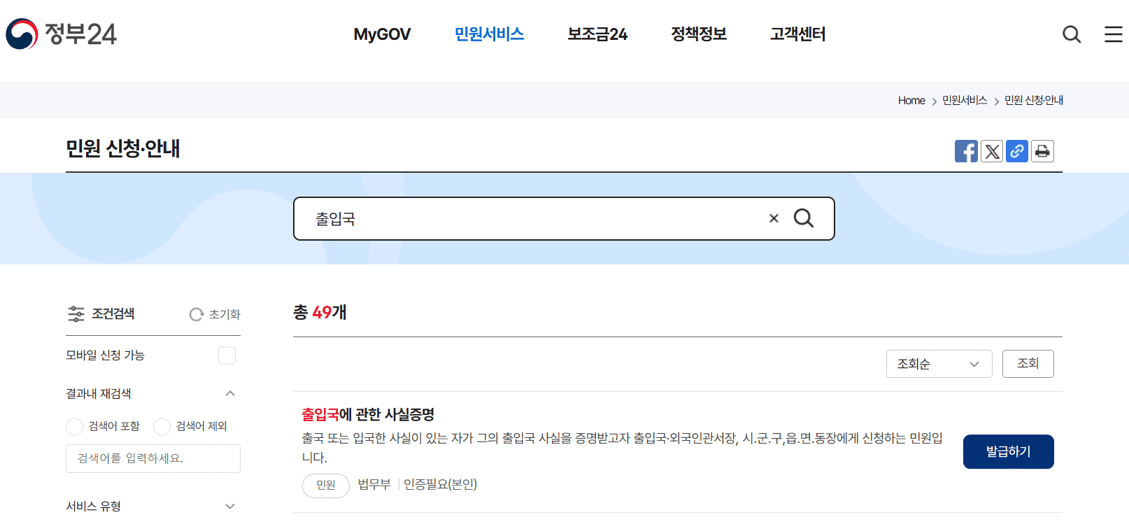Submit search with the magnifier in search box
The height and width of the screenshot is (524, 1129).
[804, 218]
